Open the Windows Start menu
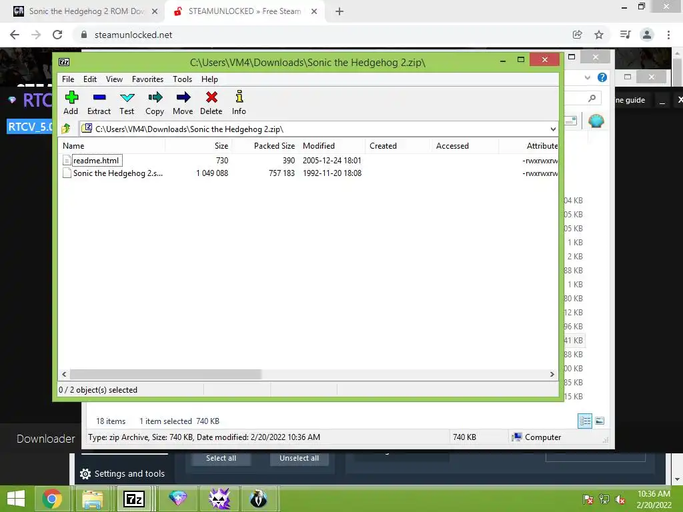This screenshot has height=512, width=683. click(16, 499)
